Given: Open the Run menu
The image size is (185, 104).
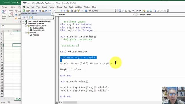Looking at the screenshot, I should [65, 7].
